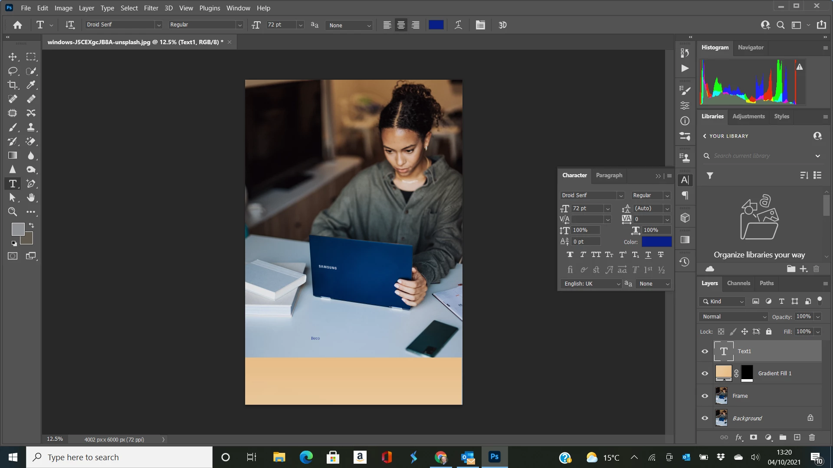Select the Lasso tool
Image resolution: width=833 pixels, height=468 pixels.
pyautogui.click(x=13, y=71)
